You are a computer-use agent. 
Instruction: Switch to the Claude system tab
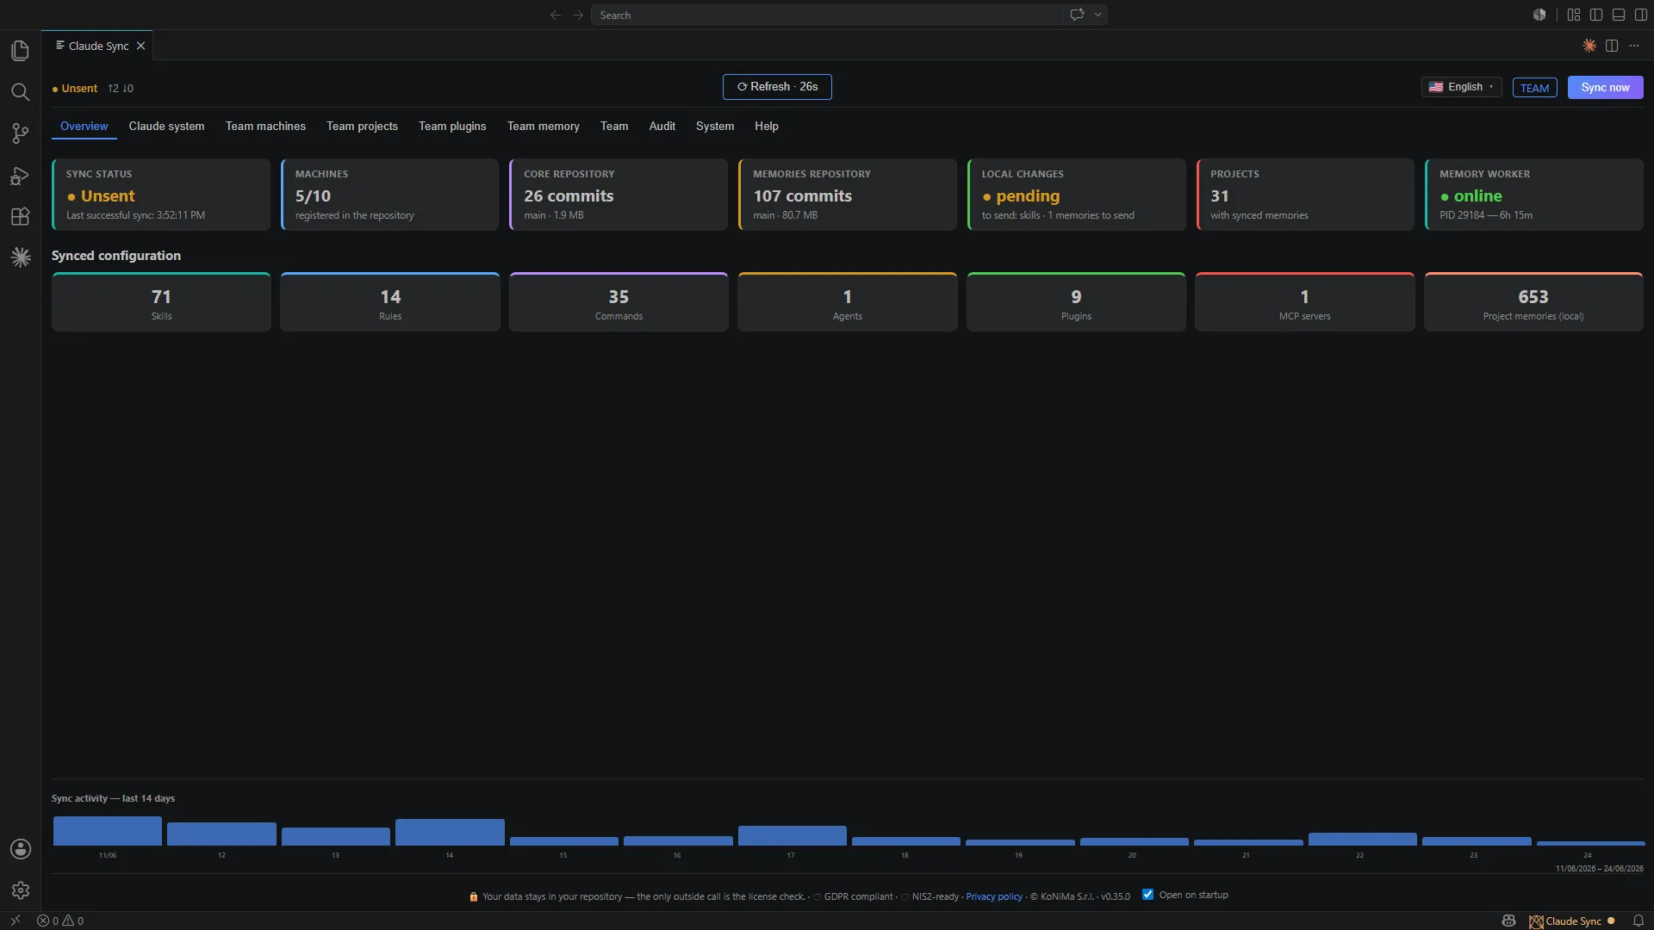pos(166,126)
